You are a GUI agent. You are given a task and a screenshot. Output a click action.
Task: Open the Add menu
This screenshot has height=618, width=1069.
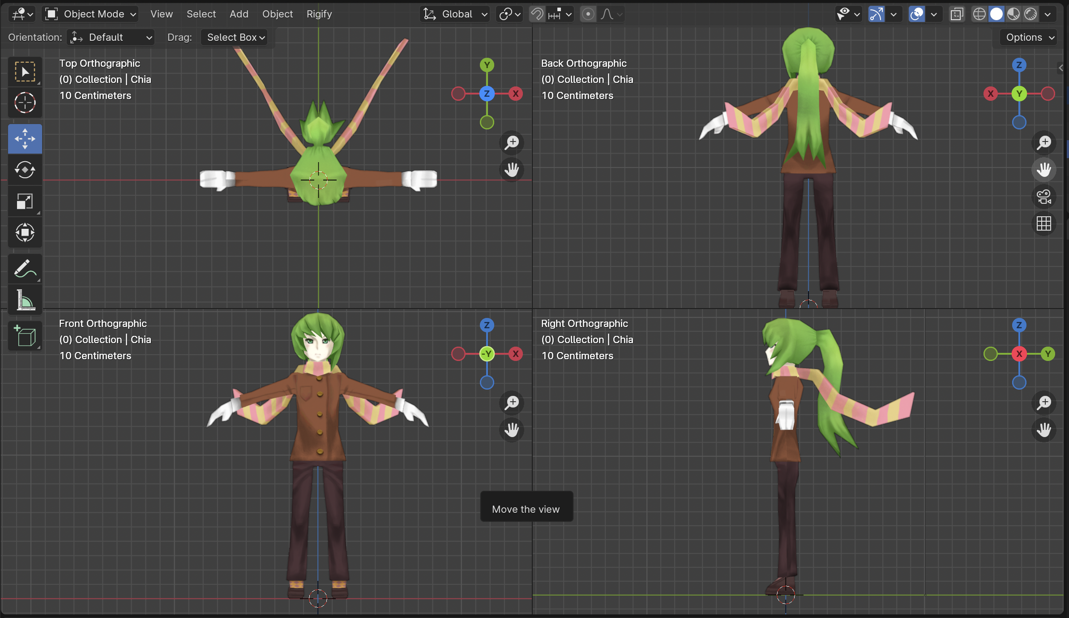click(239, 14)
